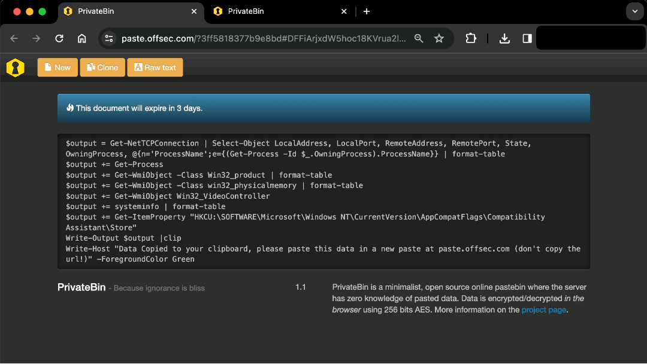Click the version number 1.1
Screen dimensions: 647x364
[x=301, y=287]
